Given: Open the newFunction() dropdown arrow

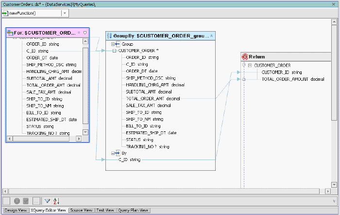Looking at the screenshot, I should (x=65, y=13).
